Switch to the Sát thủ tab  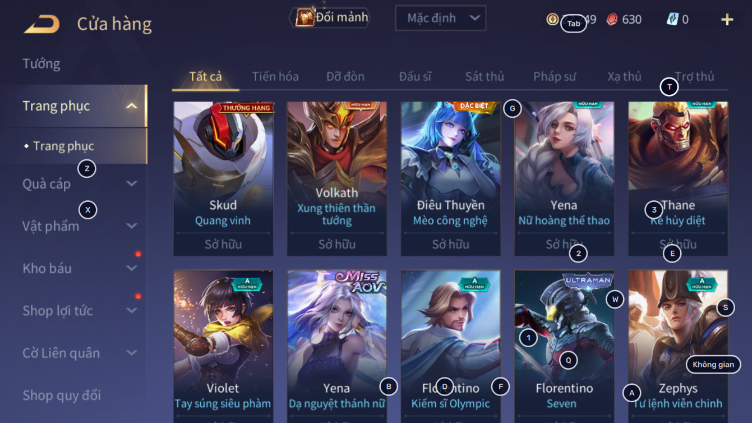click(x=485, y=76)
